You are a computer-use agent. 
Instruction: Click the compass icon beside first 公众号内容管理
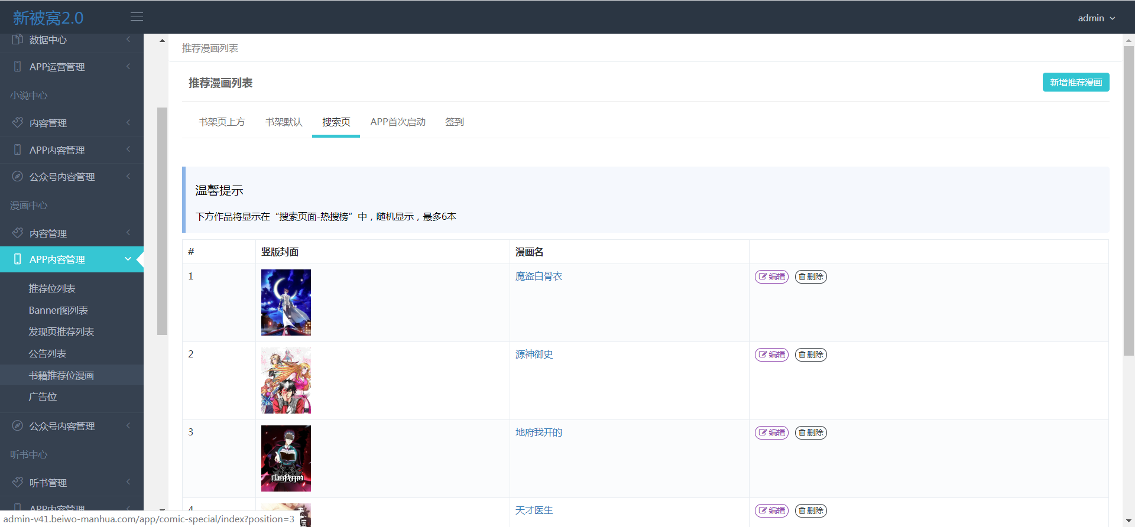[17, 176]
